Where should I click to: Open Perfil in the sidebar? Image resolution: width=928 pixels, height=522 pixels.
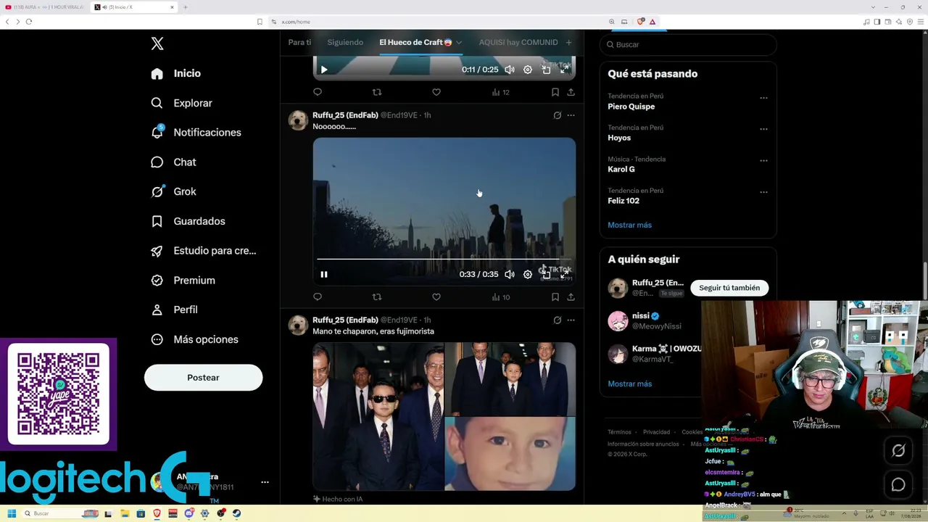pos(175,310)
